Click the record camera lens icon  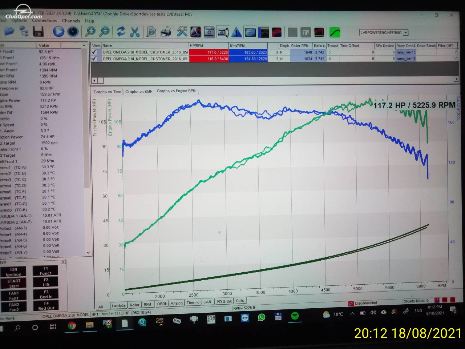click(73, 32)
